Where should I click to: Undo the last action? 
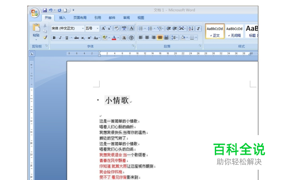(51, 10)
